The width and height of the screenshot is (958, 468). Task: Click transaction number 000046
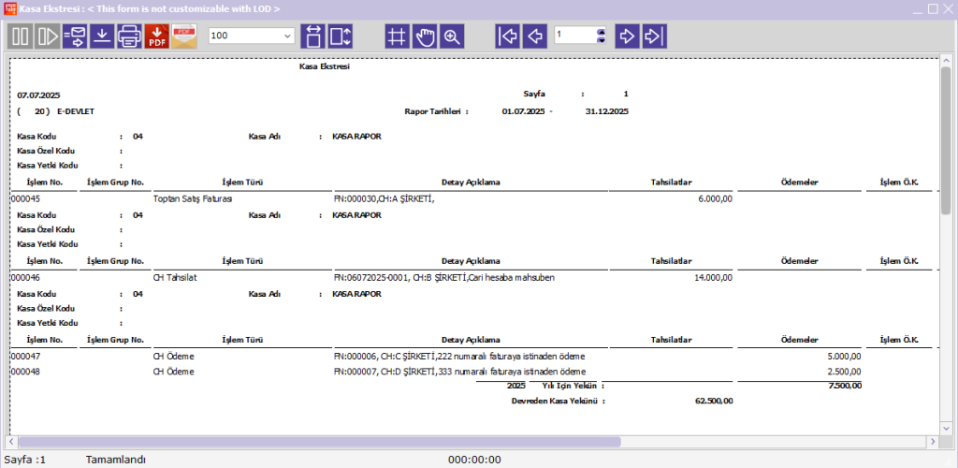(25, 277)
